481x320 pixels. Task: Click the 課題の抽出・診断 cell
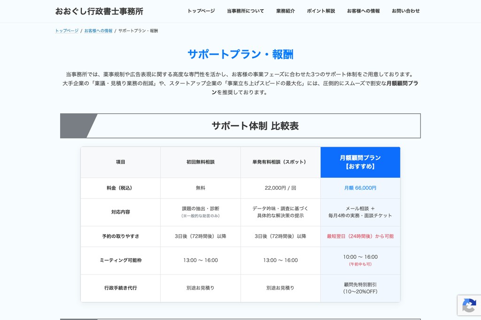200,212
